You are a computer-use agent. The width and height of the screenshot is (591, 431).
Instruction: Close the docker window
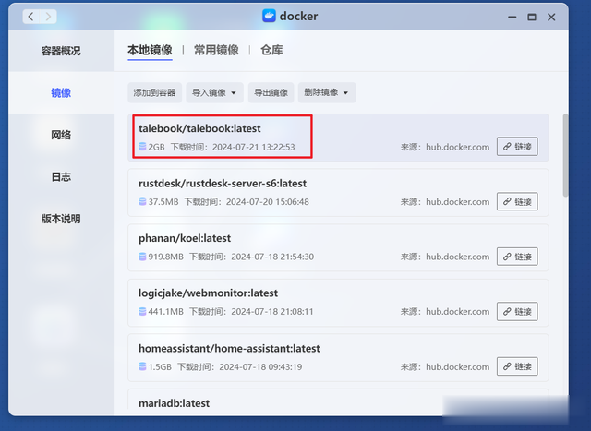pos(551,17)
